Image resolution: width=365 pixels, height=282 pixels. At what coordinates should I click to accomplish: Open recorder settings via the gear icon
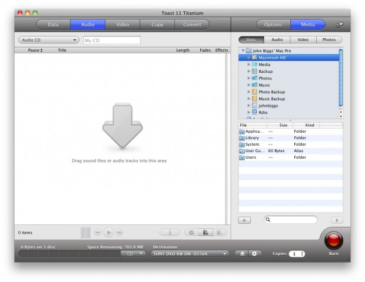(254, 253)
